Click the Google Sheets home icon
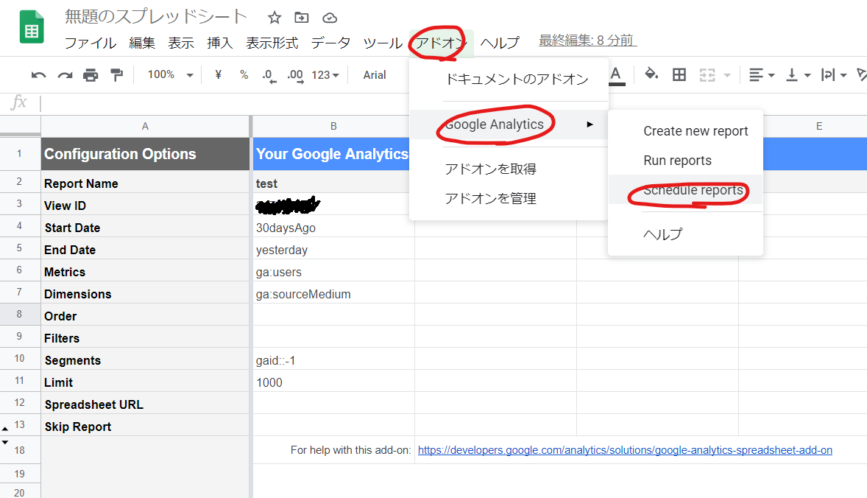The image size is (867, 498). point(32,27)
